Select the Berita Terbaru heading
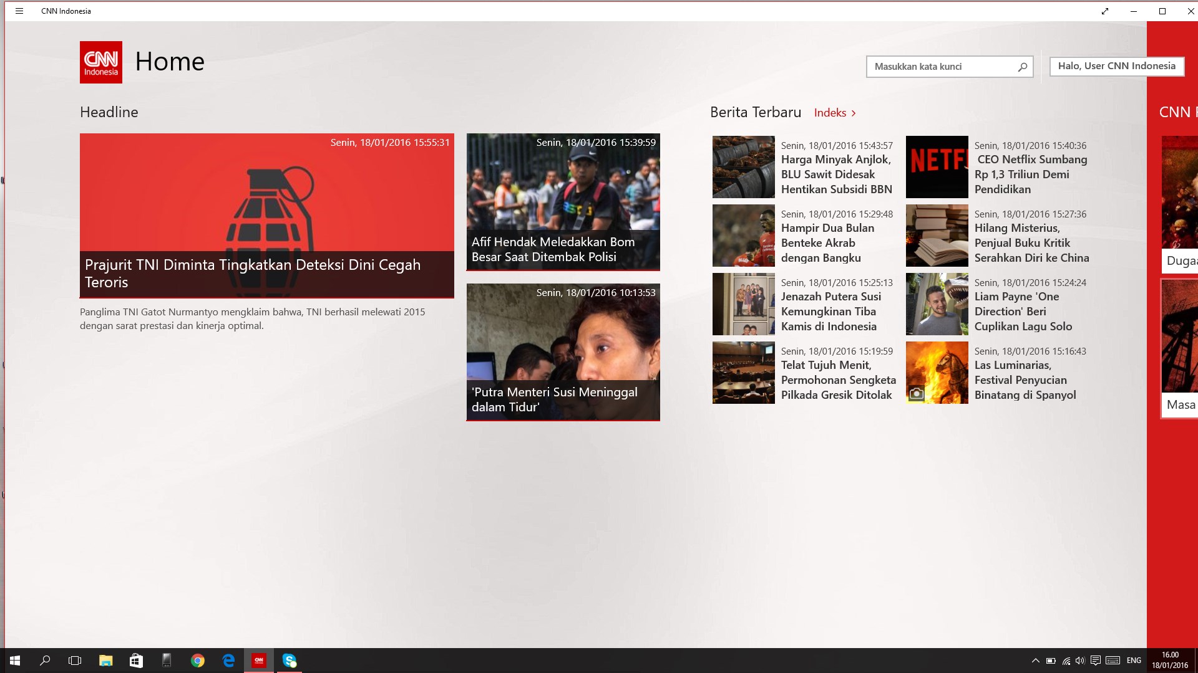Viewport: 1198px width, 673px height. 754,112
